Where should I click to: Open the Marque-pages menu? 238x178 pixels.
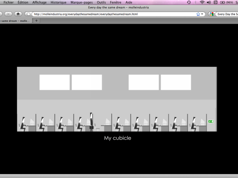[81, 2]
